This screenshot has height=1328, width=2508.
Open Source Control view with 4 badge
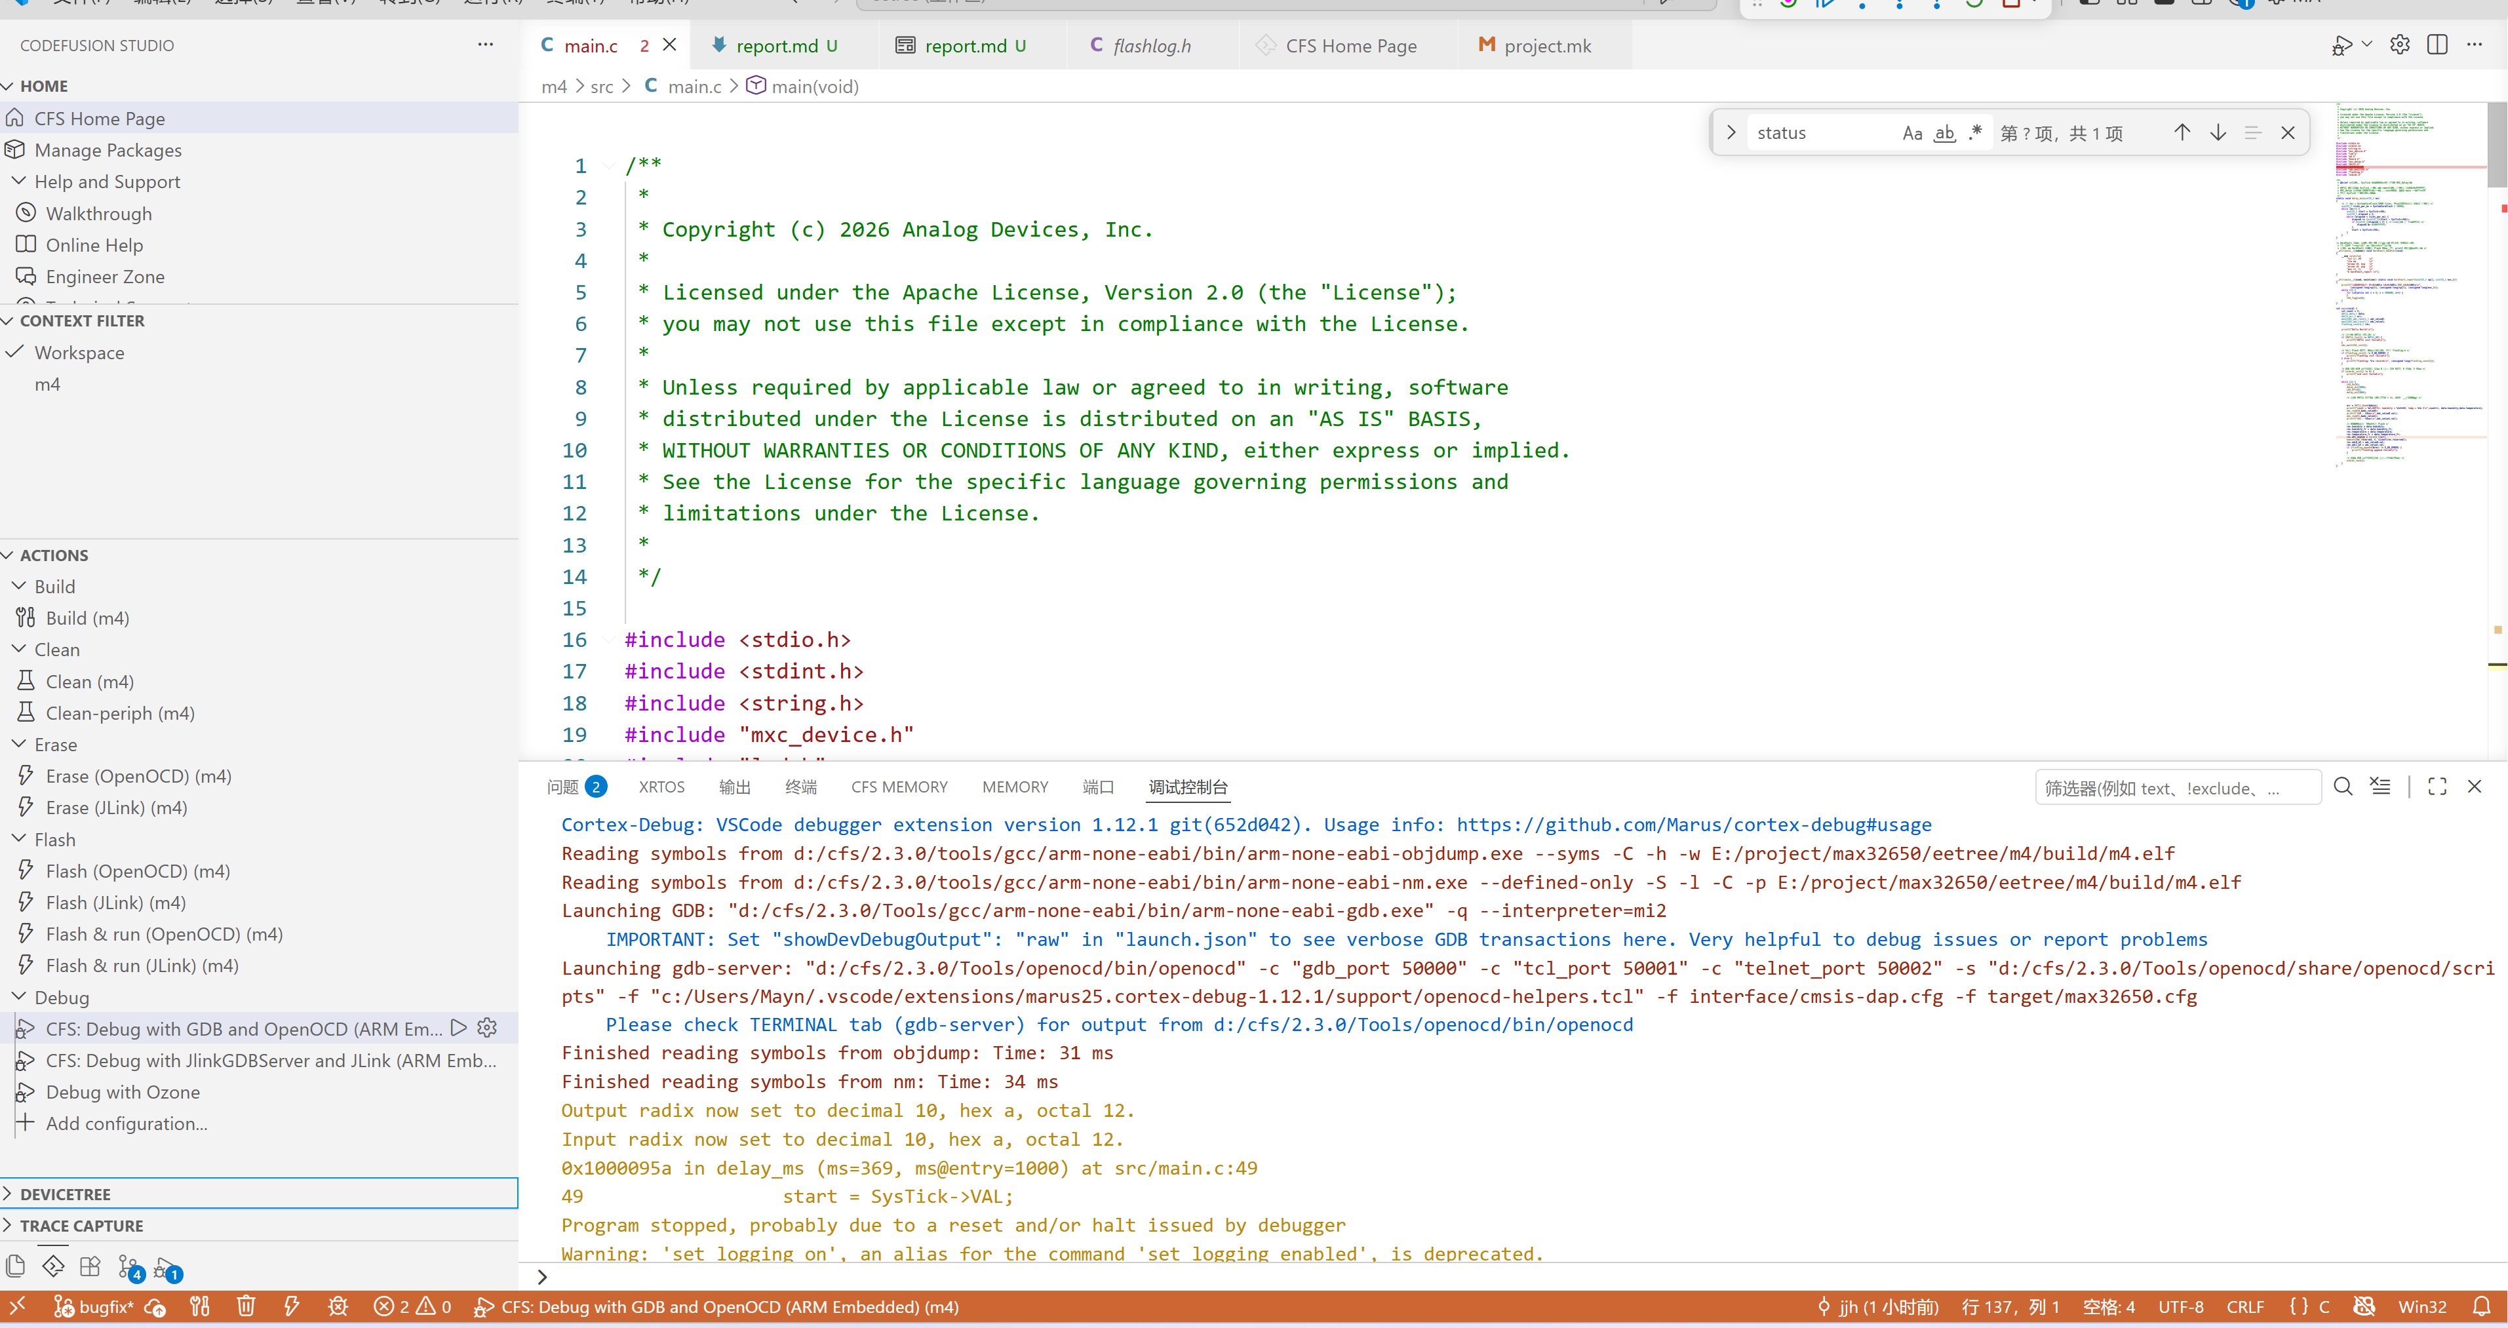130,1268
